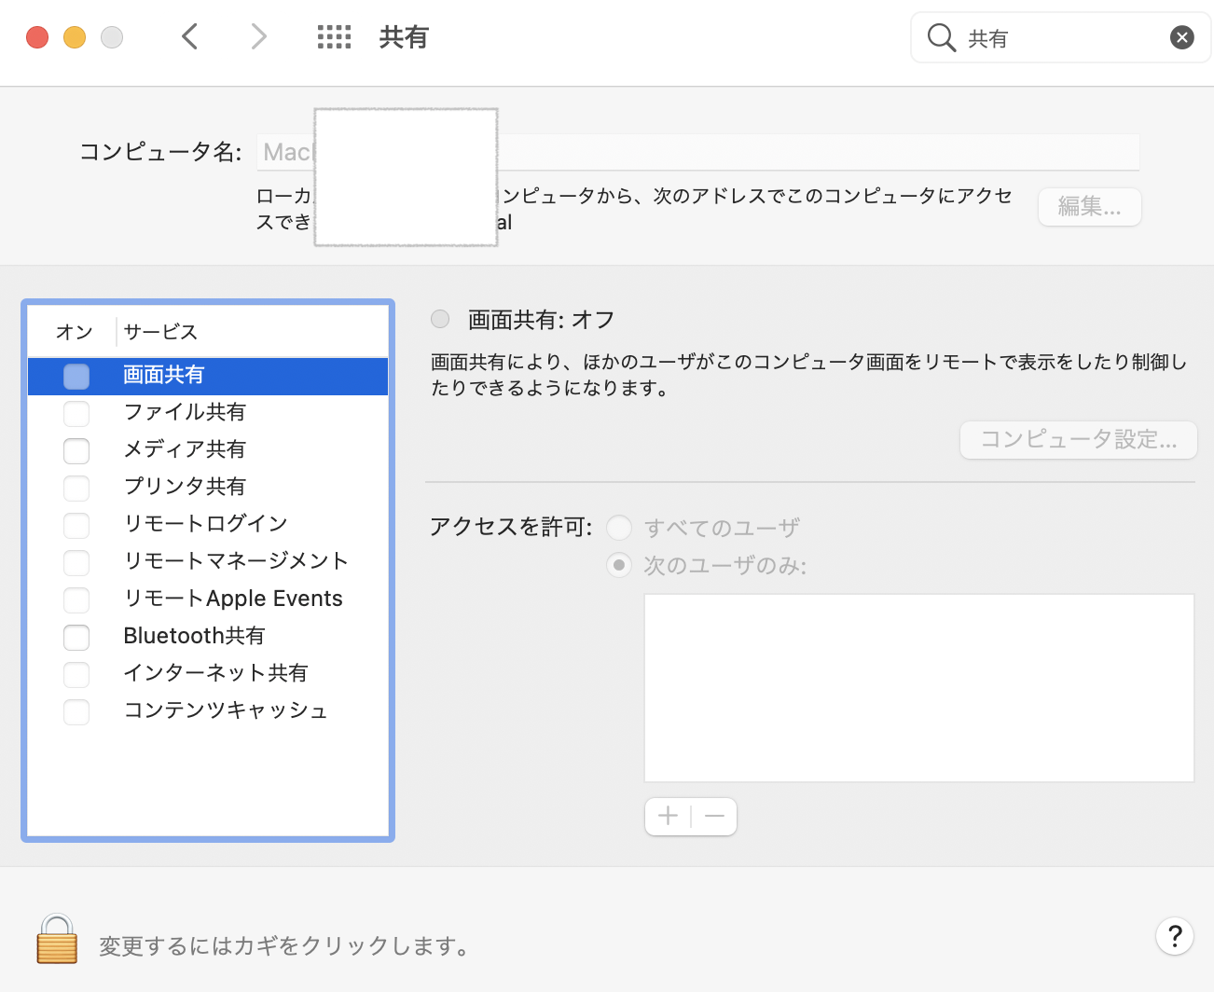1214x992 pixels.
Task: Go forward with the right chevron
Action: (259, 37)
